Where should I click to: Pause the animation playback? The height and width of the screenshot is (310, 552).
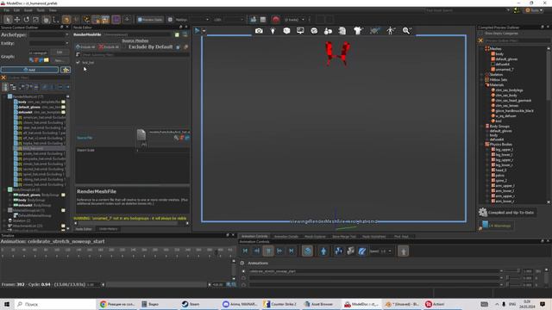click(x=268, y=251)
